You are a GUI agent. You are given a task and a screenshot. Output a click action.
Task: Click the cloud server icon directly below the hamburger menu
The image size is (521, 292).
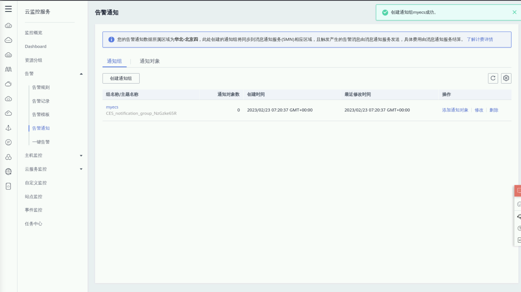8,26
